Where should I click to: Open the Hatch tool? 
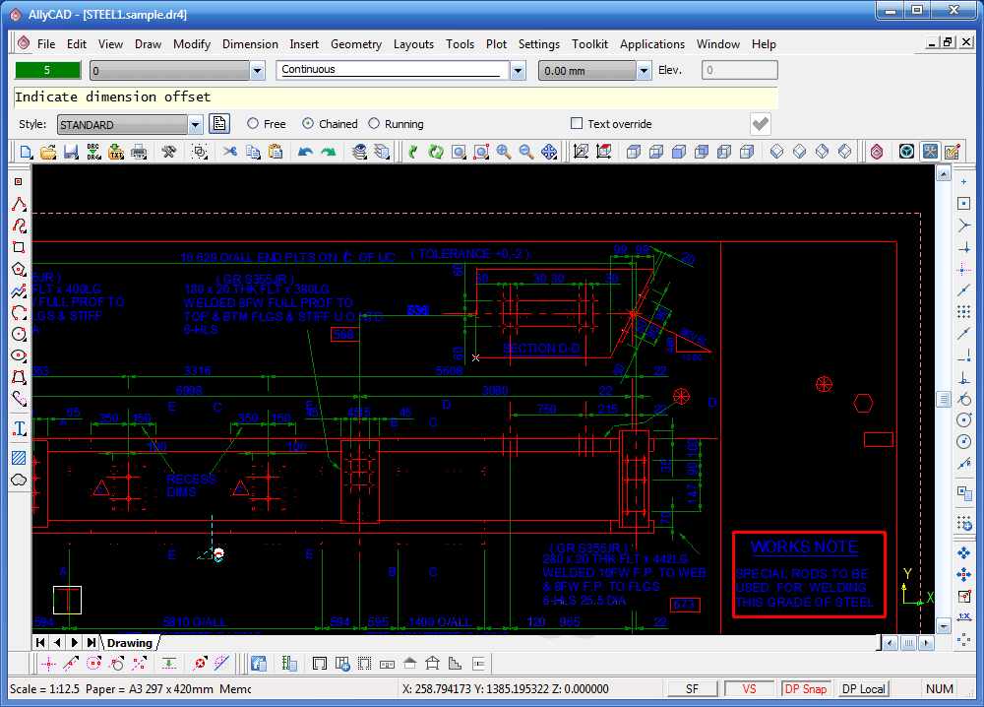pos(19,457)
